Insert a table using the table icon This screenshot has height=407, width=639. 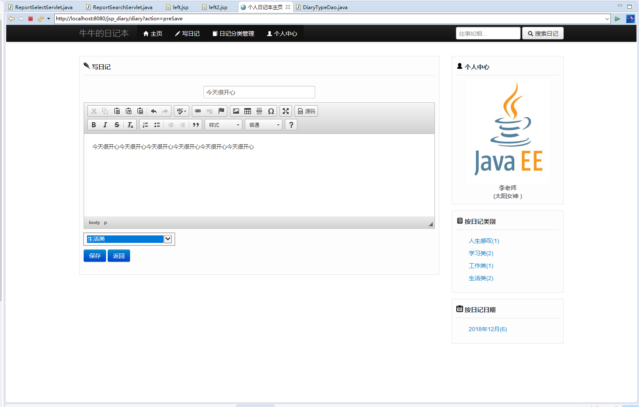tap(248, 111)
